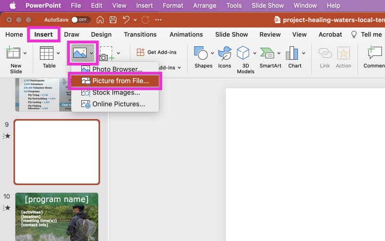Expand the Shapes dropdown arrow
Image resolution: width=385 pixels, height=241 pixels.
point(212,53)
